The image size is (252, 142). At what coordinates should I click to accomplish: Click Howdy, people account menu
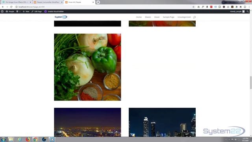(x=237, y=11)
